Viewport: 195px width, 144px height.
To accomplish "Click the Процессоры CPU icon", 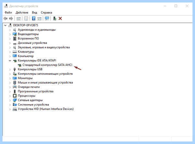I will pos(15,96).
